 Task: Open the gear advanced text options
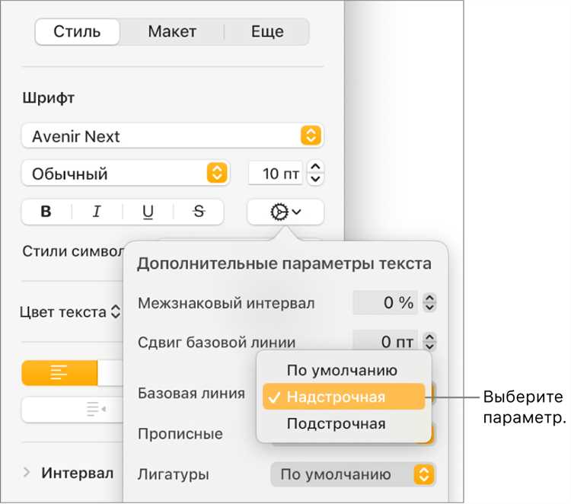pos(285,212)
